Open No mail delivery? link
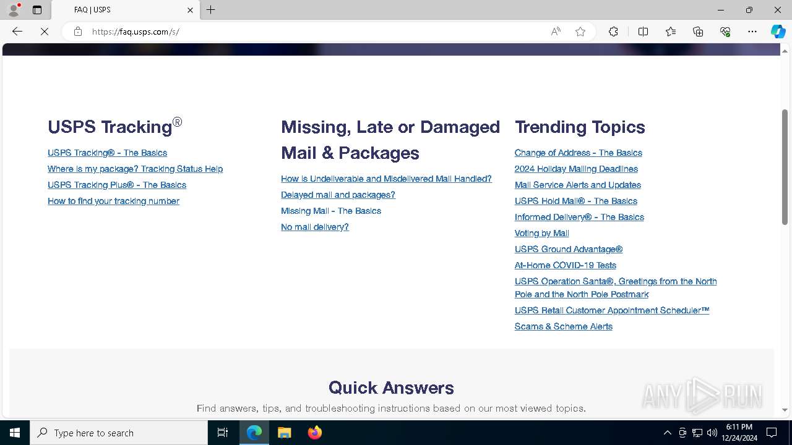 [x=315, y=227]
